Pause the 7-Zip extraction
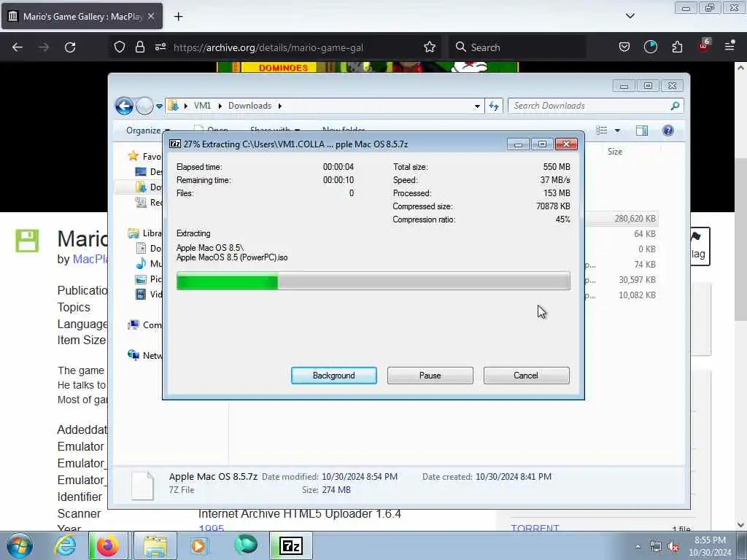747x560 pixels. 430,376
